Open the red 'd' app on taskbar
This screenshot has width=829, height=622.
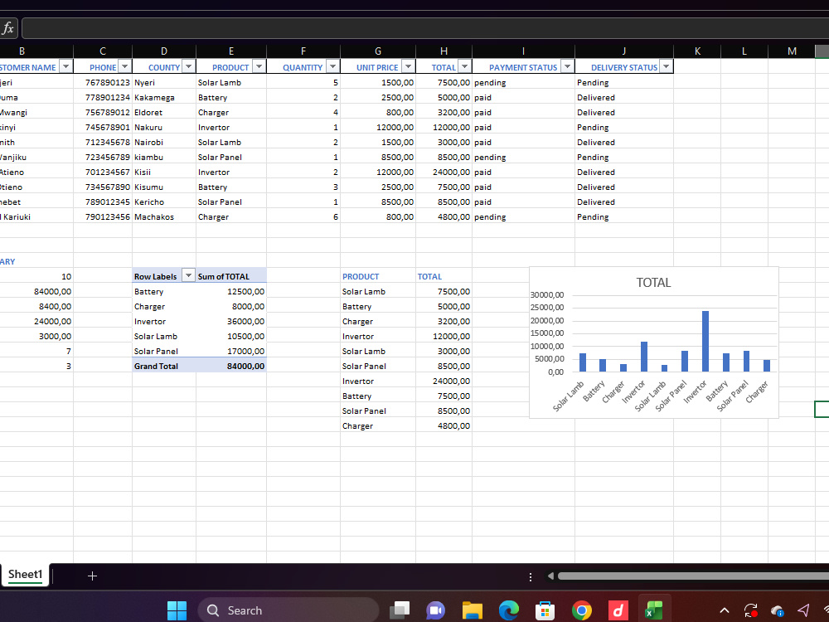point(618,610)
